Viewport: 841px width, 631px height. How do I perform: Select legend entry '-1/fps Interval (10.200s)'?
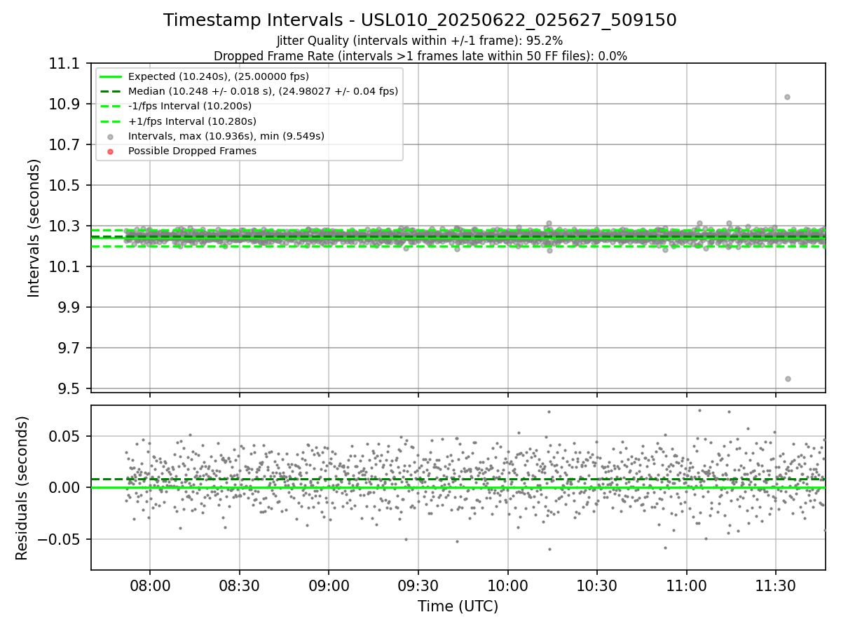[189, 106]
